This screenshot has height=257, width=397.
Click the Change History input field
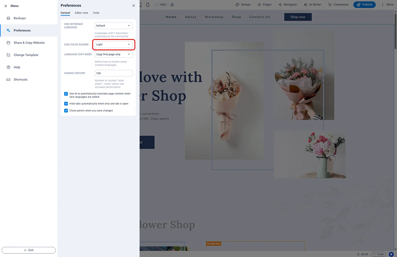(x=113, y=73)
